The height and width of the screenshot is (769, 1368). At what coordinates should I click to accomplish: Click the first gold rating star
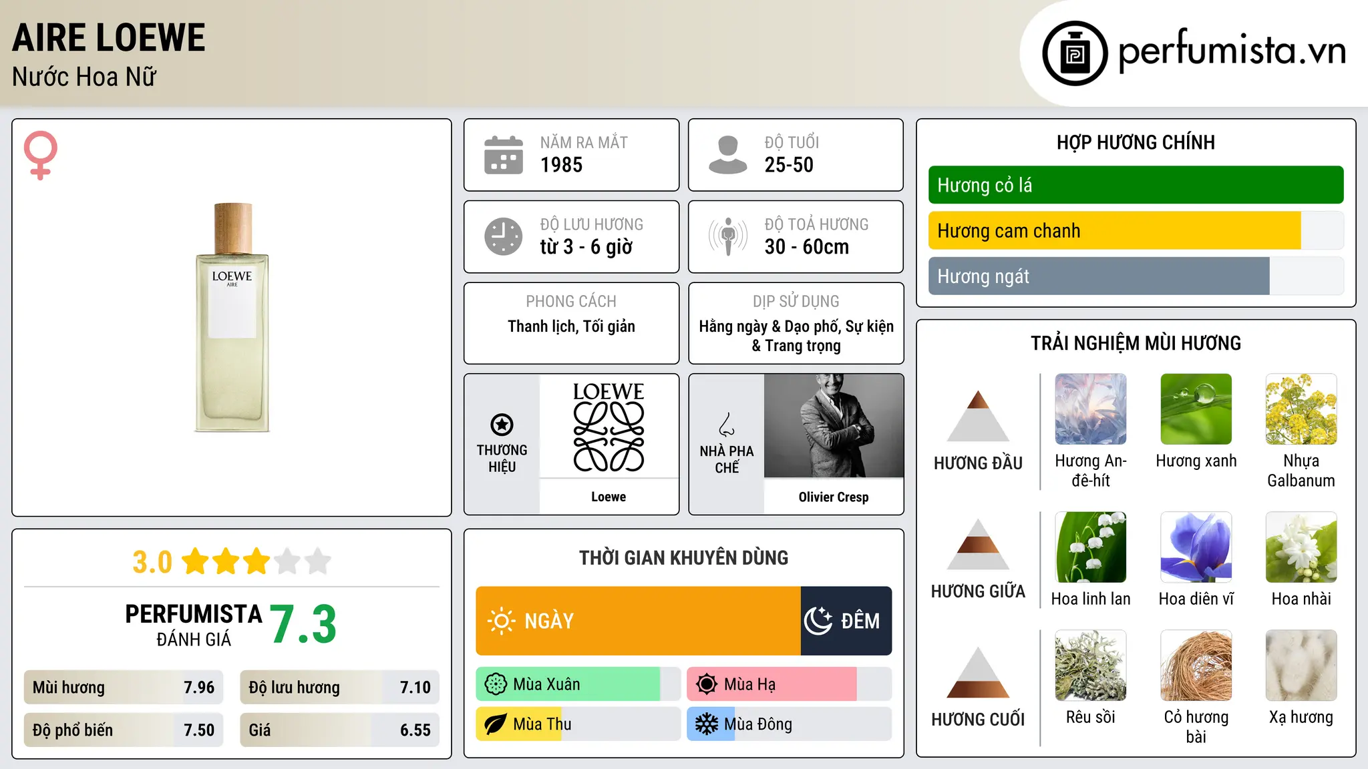tap(196, 561)
